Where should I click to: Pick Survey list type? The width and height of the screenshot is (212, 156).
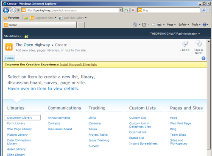(x=94, y=146)
